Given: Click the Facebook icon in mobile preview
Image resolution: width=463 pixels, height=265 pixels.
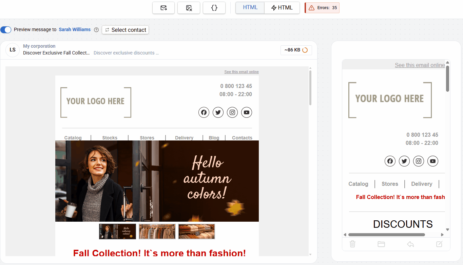Looking at the screenshot, I should [x=390, y=161].
